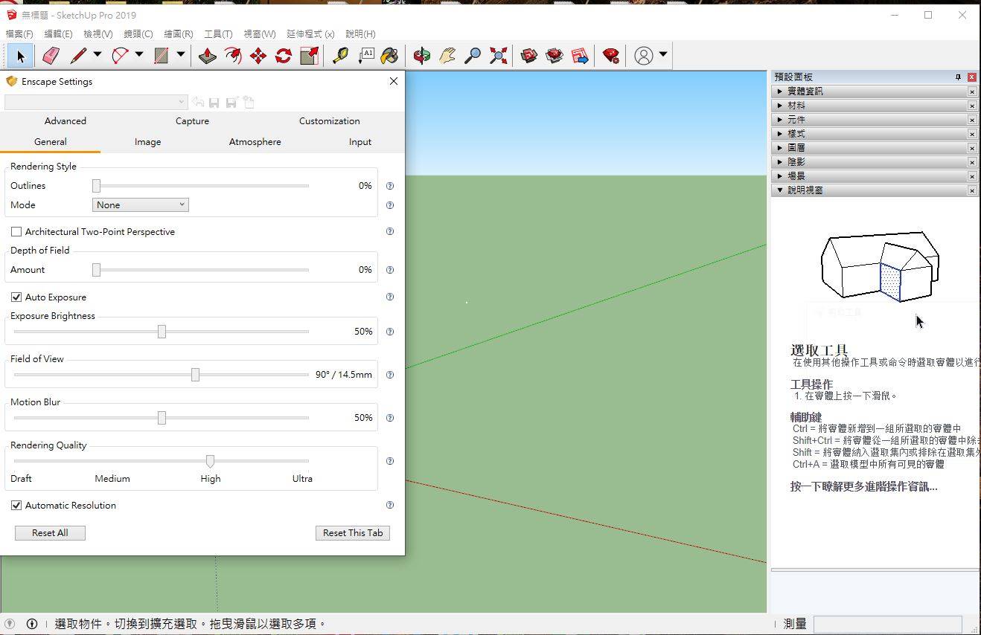Viewport: 981px width, 635px height.
Task: Open the Line tool dropdown arrow
Action: [97, 54]
